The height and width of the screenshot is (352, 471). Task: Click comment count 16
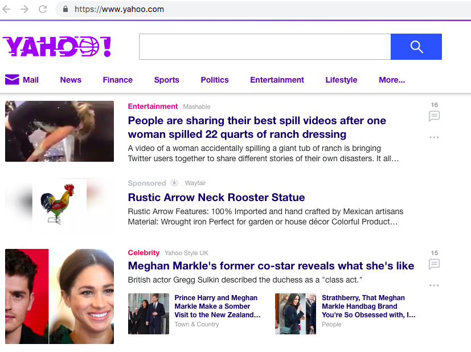(435, 105)
